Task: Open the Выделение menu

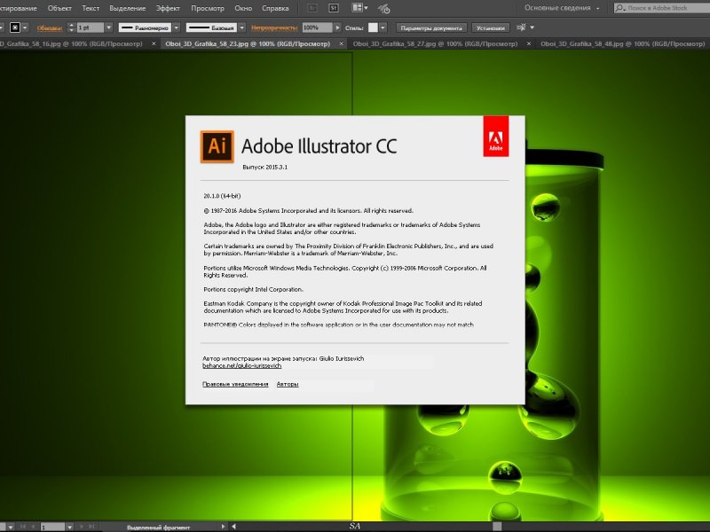Action: pos(128,8)
